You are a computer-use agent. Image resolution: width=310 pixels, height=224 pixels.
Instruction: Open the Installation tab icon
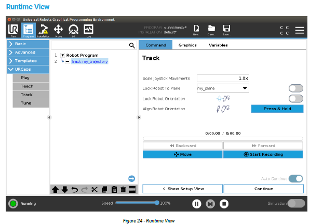pos(43,30)
